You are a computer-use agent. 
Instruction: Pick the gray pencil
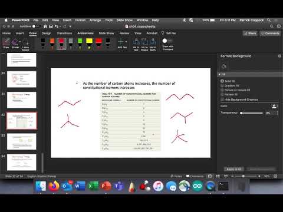(x=71, y=44)
